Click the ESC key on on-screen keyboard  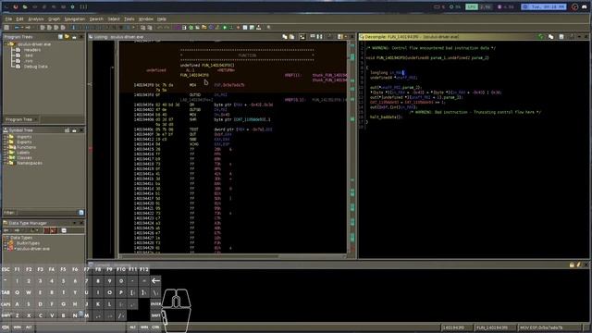point(6,269)
